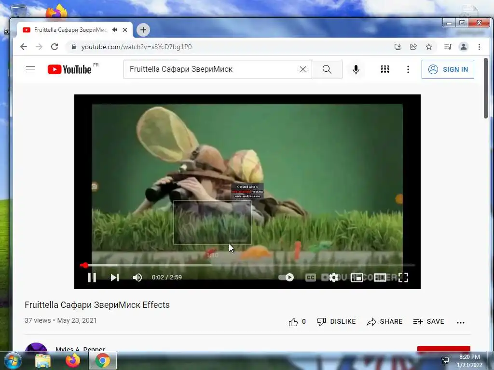494x370 pixels.
Task: Open more actions below the video
Action: click(461, 322)
